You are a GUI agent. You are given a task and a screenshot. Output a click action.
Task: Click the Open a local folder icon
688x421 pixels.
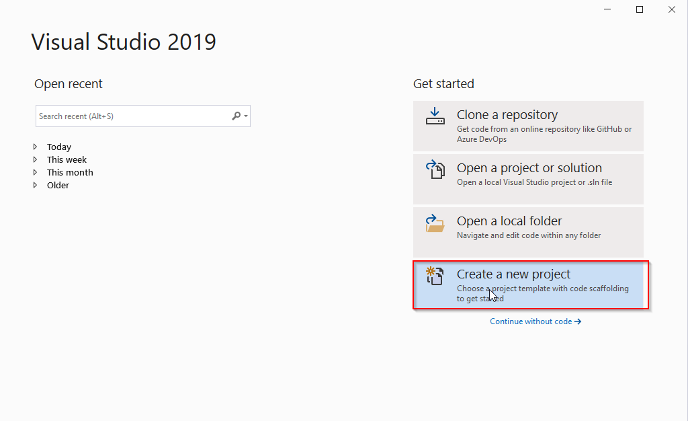pyautogui.click(x=435, y=223)
